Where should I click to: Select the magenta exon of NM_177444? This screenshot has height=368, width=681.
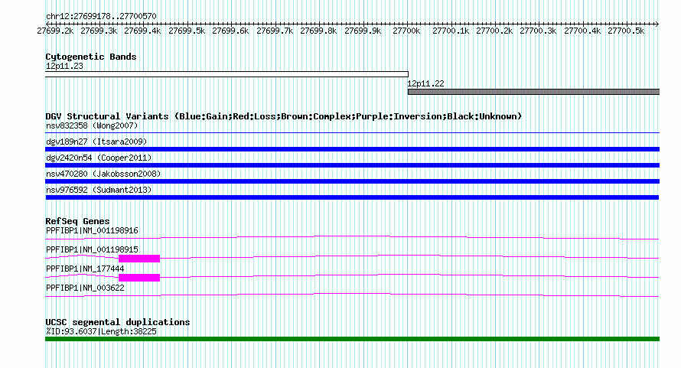pos(139,278)
